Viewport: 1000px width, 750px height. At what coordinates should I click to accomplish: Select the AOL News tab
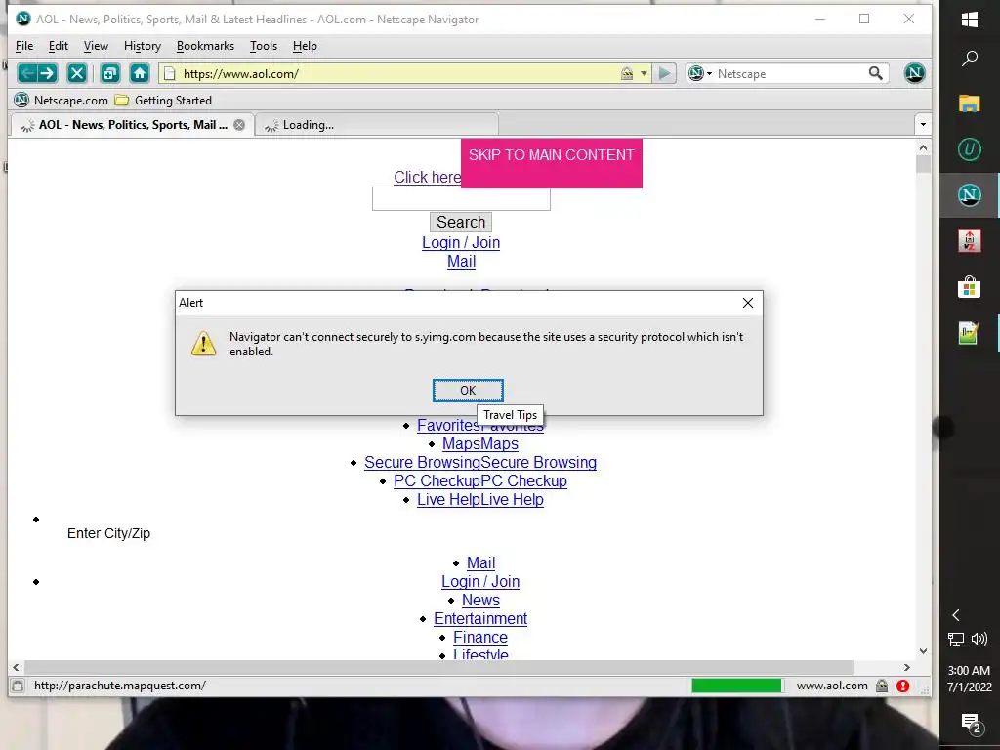[132, 125]
